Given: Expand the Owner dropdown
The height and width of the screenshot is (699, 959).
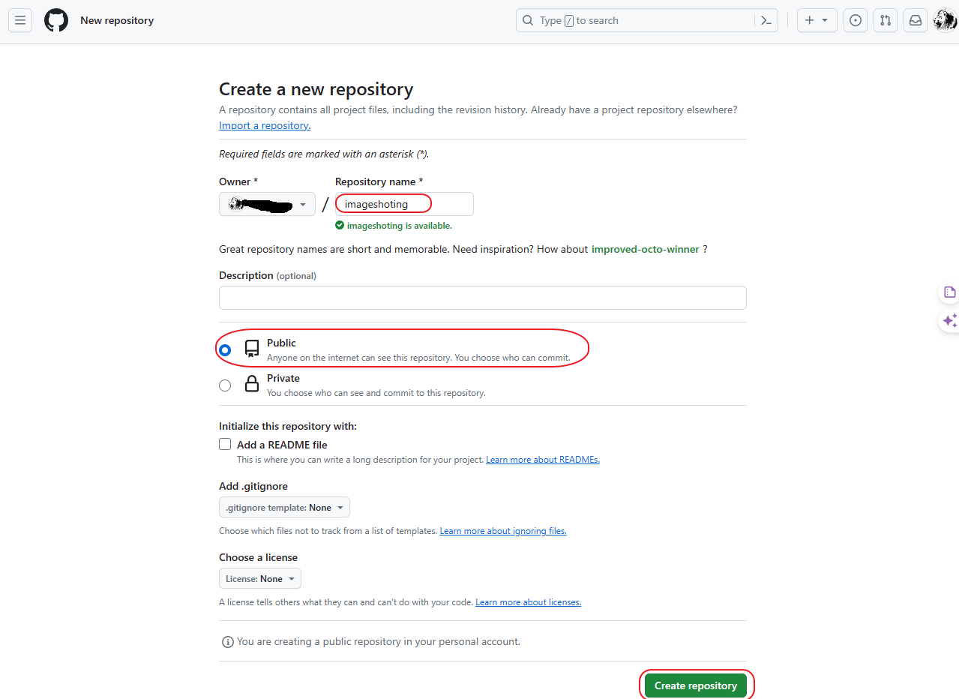Looking at the screenshot, I should point(267,204).
